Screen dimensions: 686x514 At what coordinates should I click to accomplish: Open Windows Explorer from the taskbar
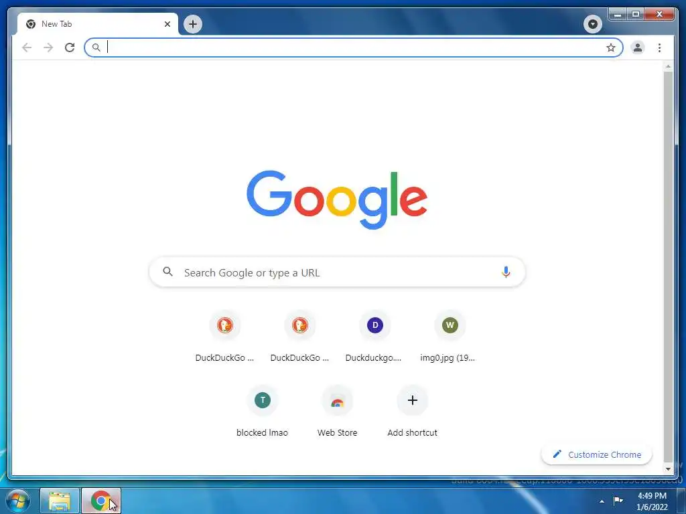point(60,501)
